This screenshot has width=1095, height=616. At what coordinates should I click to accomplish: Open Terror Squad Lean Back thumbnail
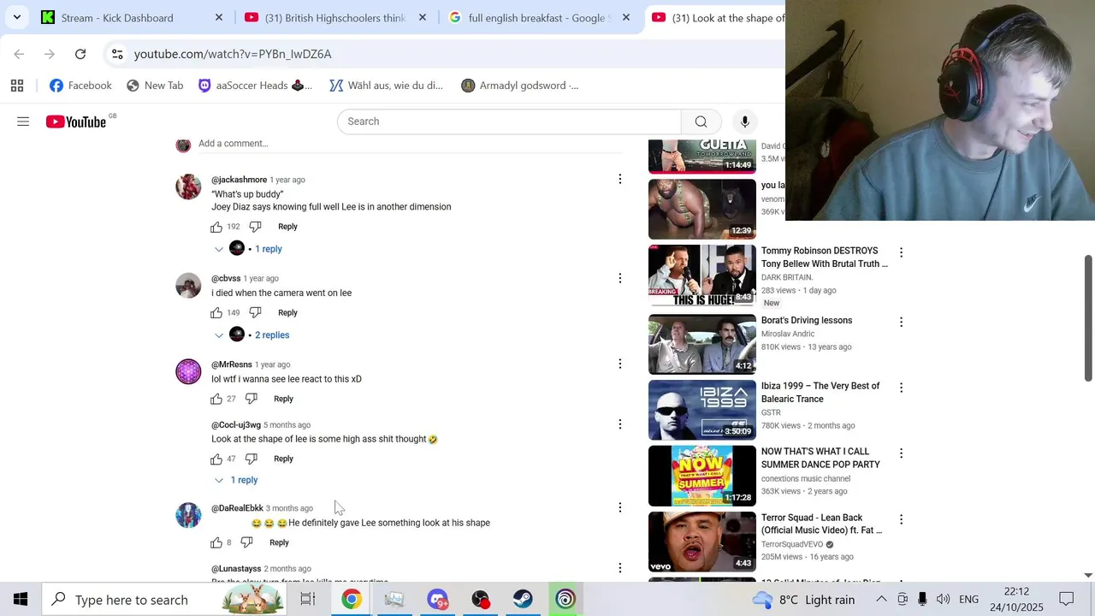[x=702, y=542]
